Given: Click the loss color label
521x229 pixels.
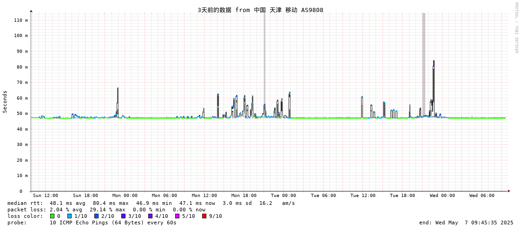Looking at the screenshot, I should pyautogui.click(x=25, y=216).
